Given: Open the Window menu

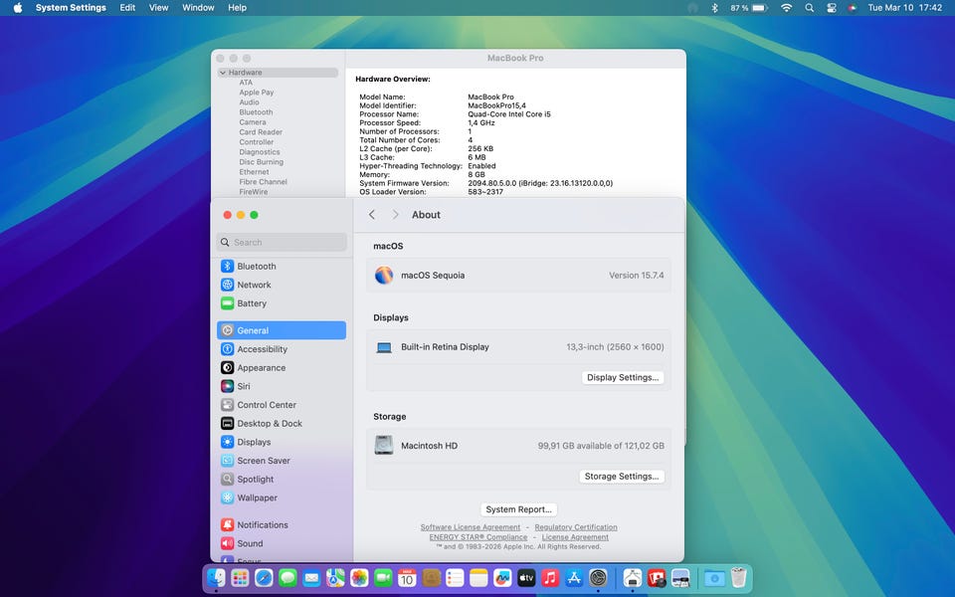Looking at the screenshot, I should (198, 8).
